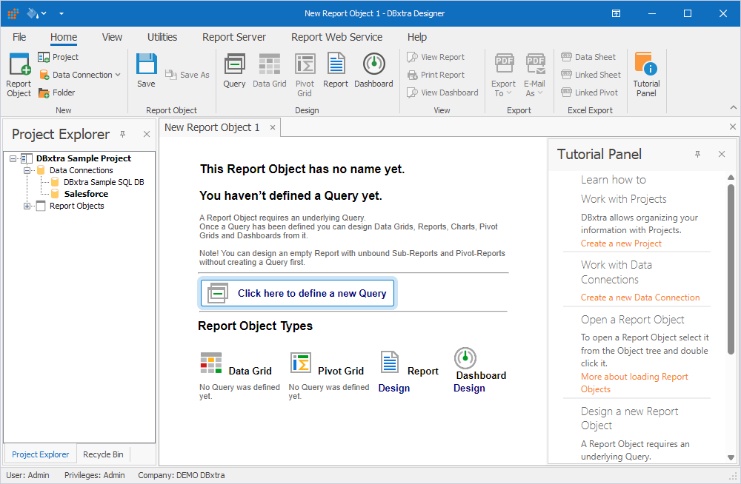Open the Recycle Bin tab
This screenshot has height=484, width=741.
point(103,454)
